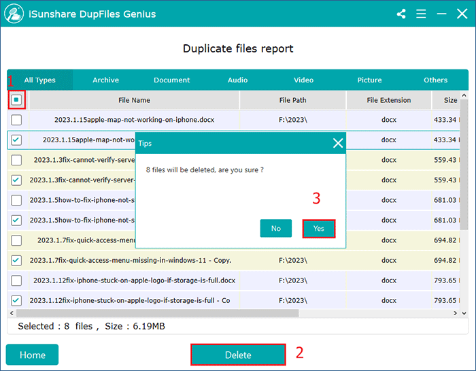Select file name 2023.1.12fix-iphone-stuck-on-apple-logo-if-storage-is-full - Co
Screen dimensions: 476x371
[130, 300]
